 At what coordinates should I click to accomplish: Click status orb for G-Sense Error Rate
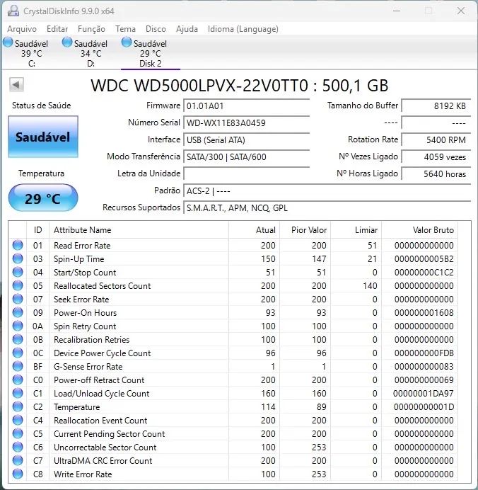[18, 366]
